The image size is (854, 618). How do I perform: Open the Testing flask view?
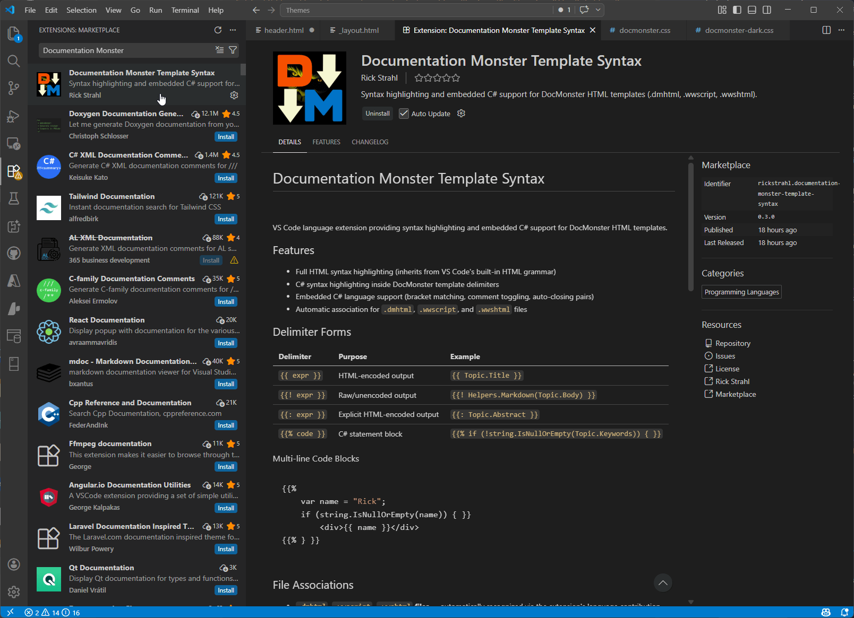tap(14, 198)
